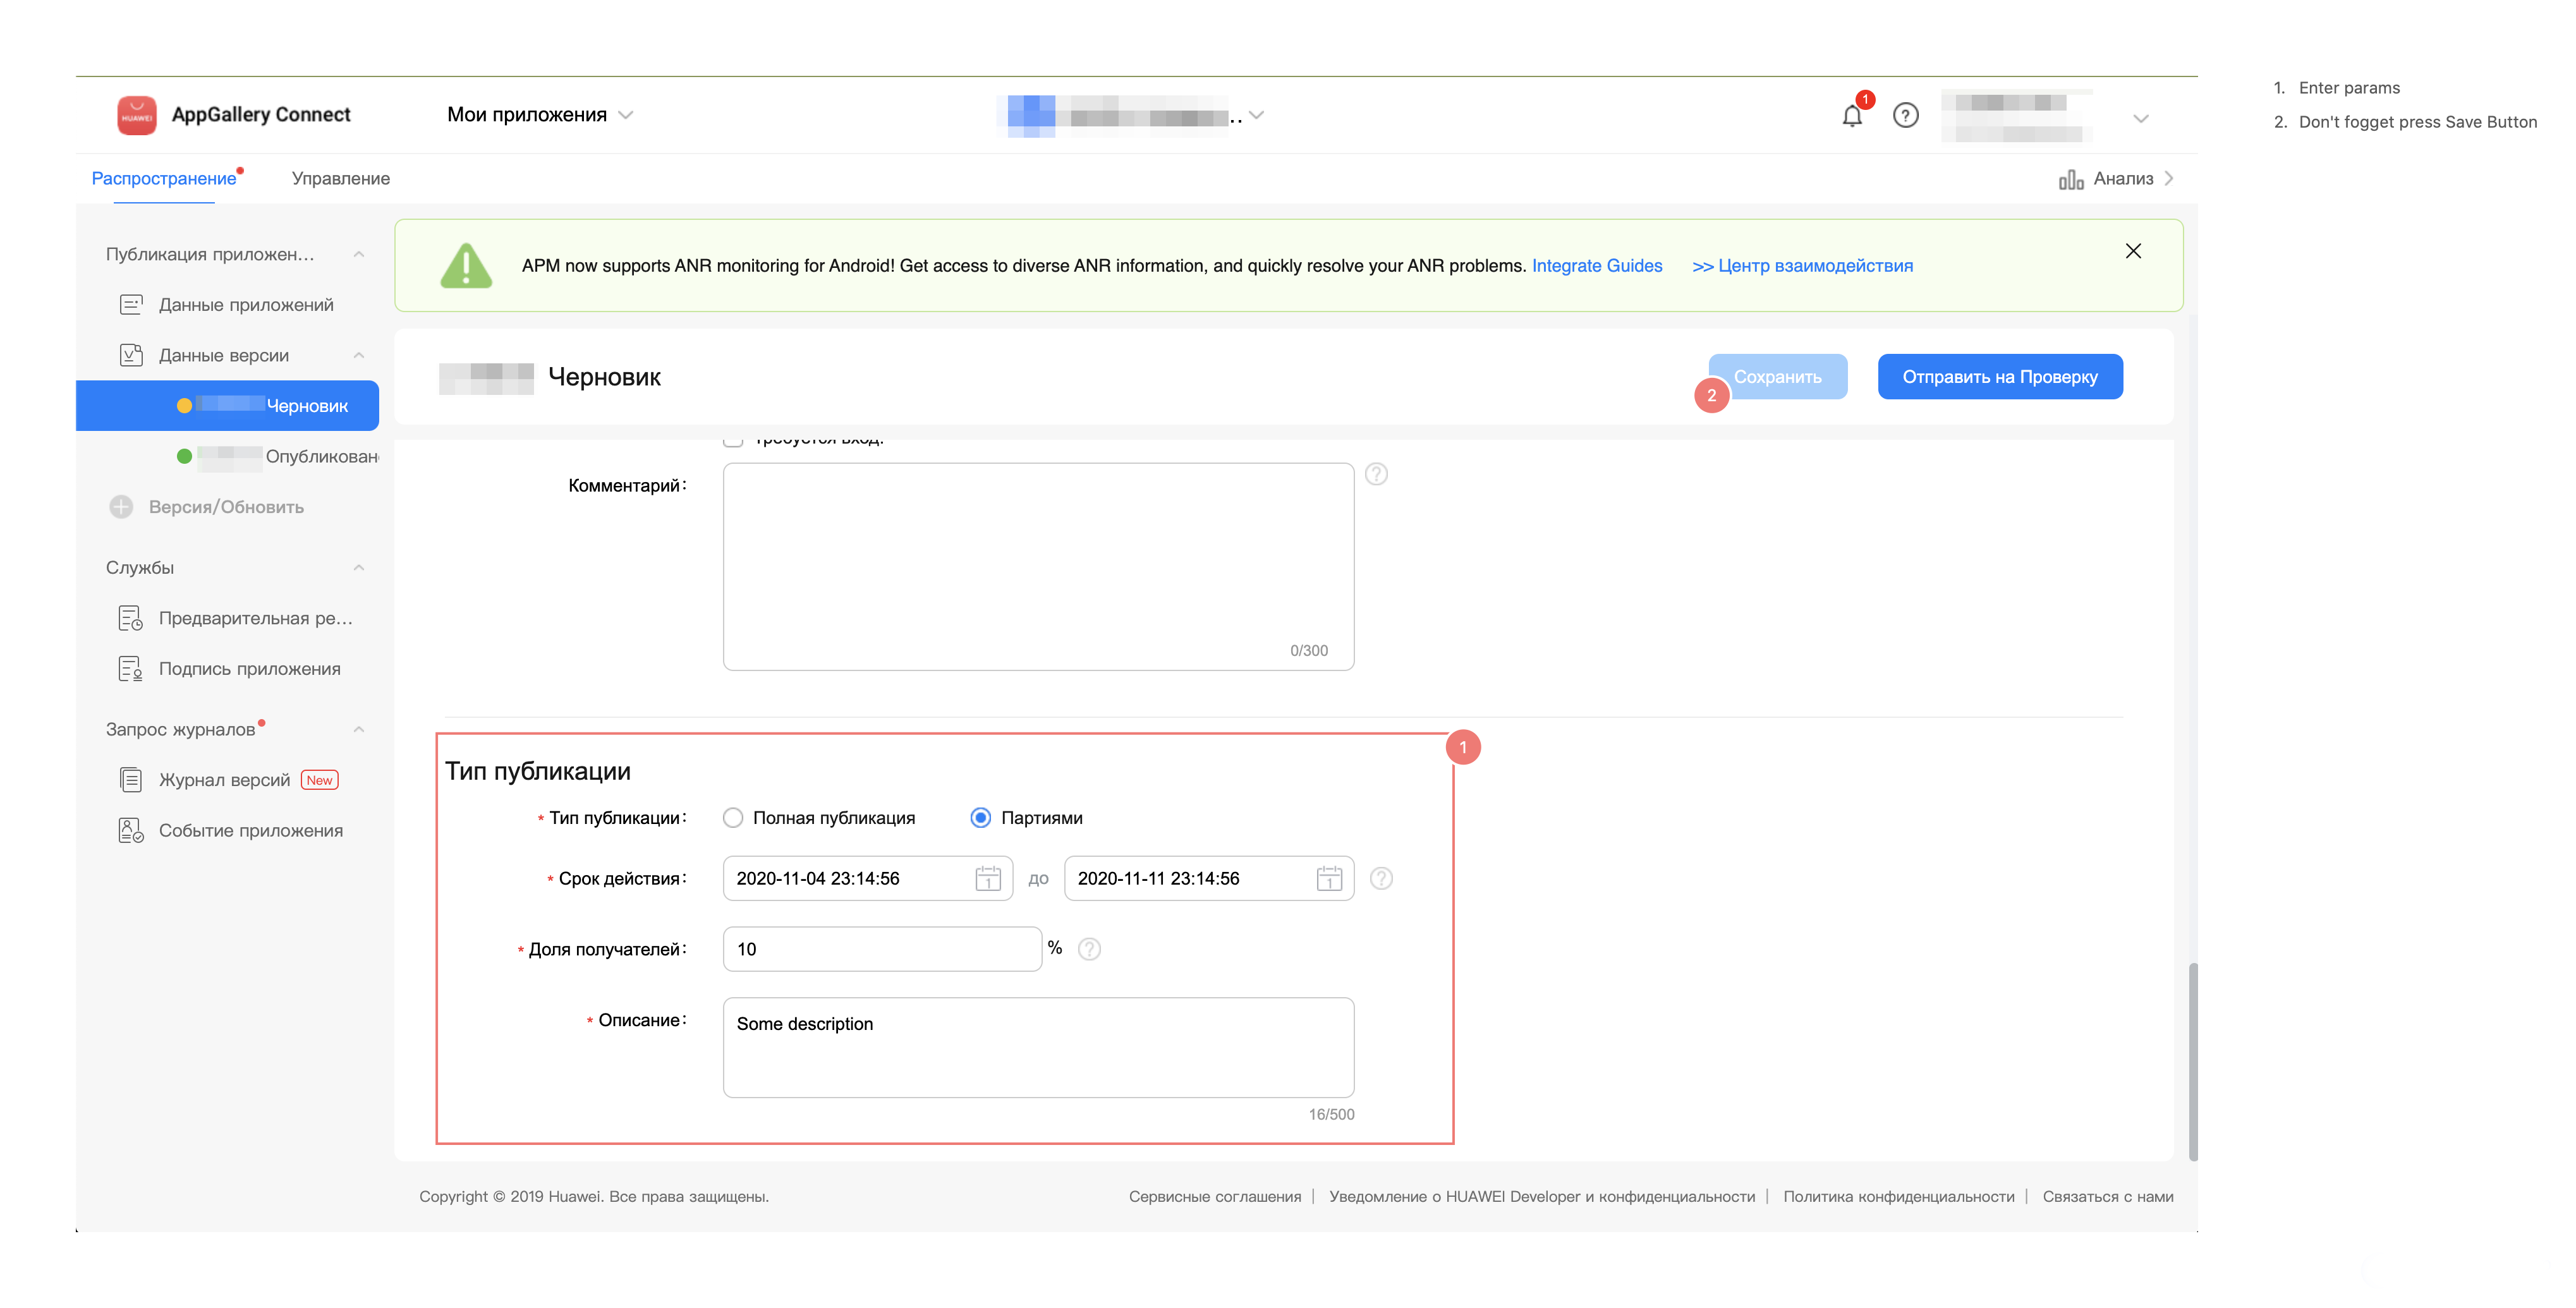Open the Мои приложения dropdown
Viewport: 2576px width, 1308px height.
pyautogui.click(x=540, y=115)
